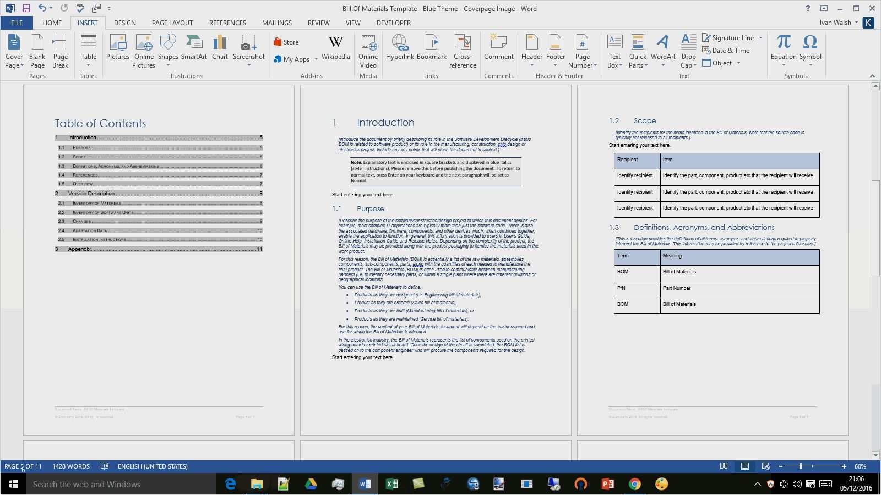Switch to Print Layout view
The height and width of the screenshot is (495, 881).
(x=744, y=466)
